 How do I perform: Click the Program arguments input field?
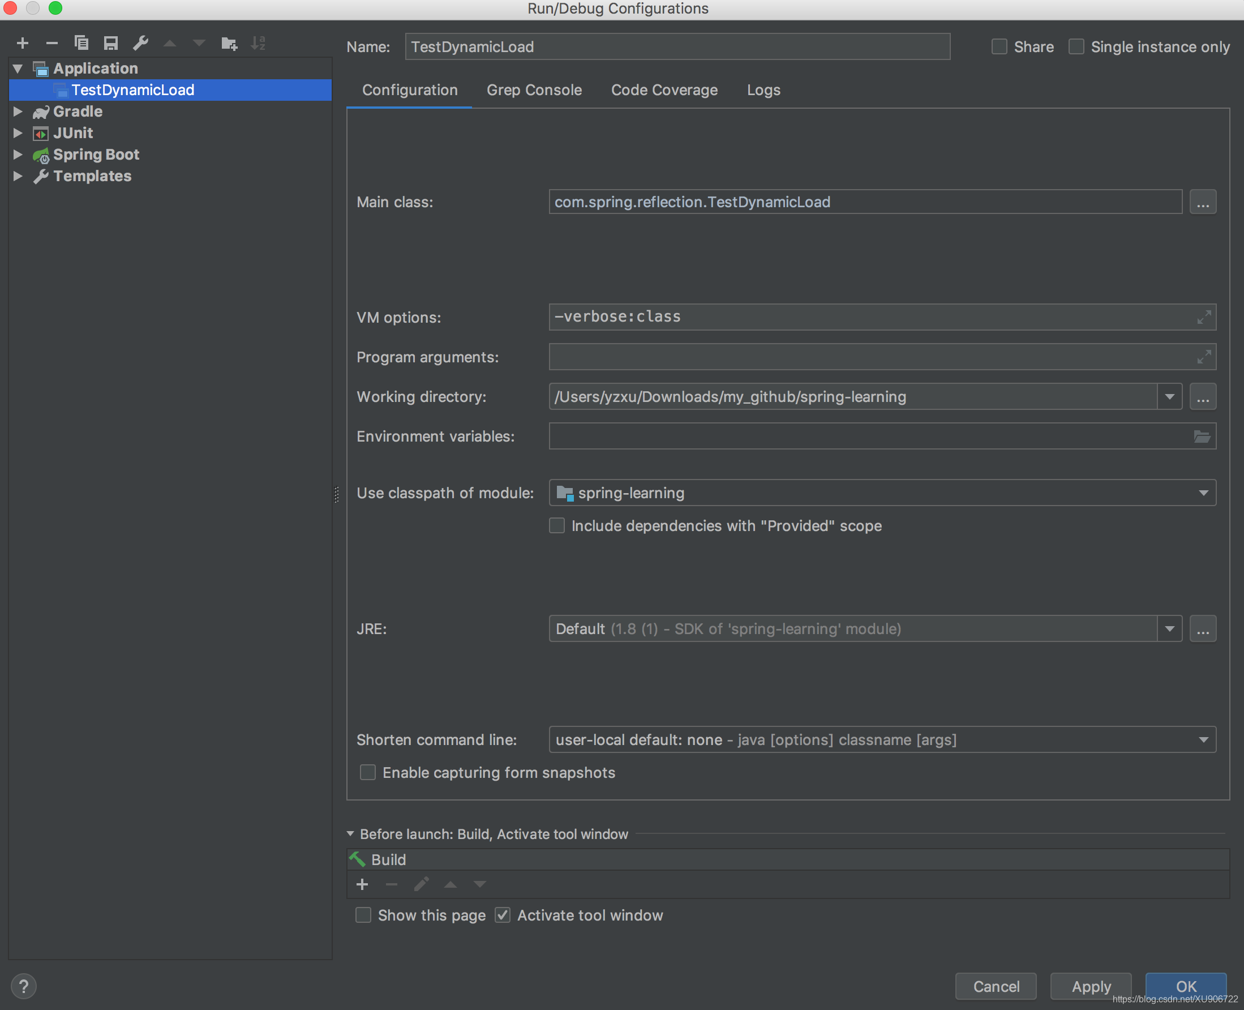[882, 357]
